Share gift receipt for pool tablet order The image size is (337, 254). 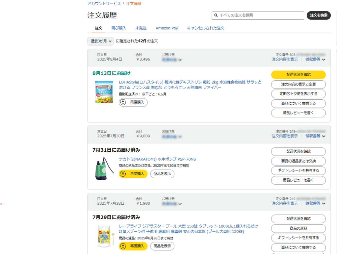(298, 238)
